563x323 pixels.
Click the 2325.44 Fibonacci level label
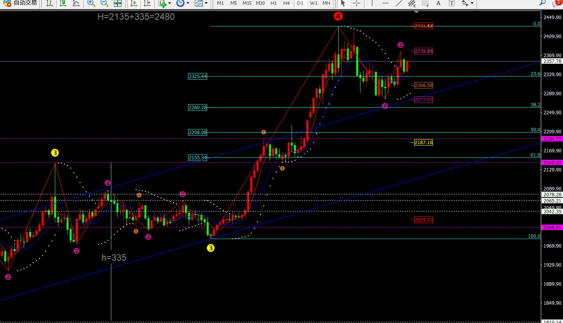click(197, 77)
